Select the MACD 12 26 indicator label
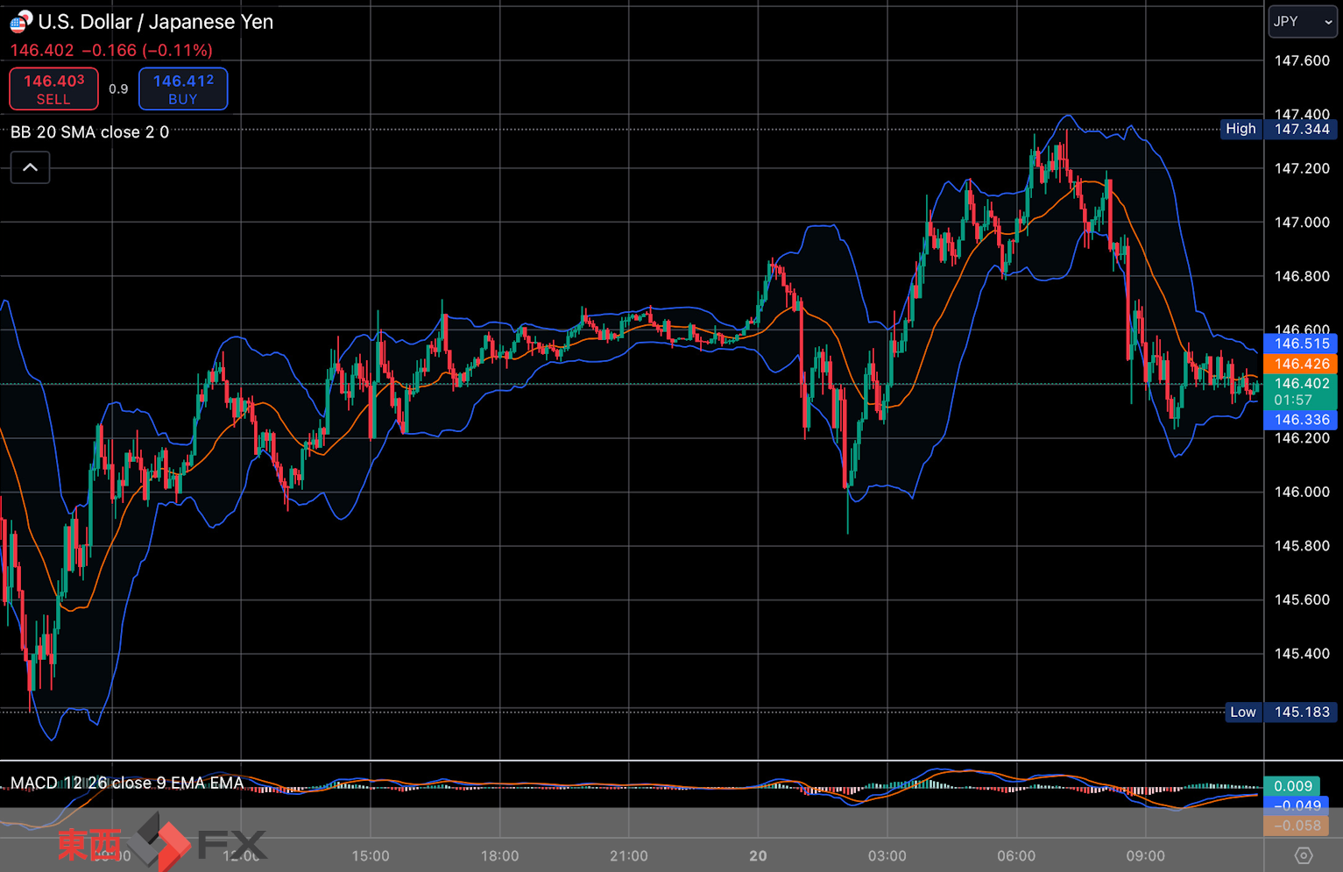The height and width of the screenshot is (872, 1343). (x=127, y=783)
